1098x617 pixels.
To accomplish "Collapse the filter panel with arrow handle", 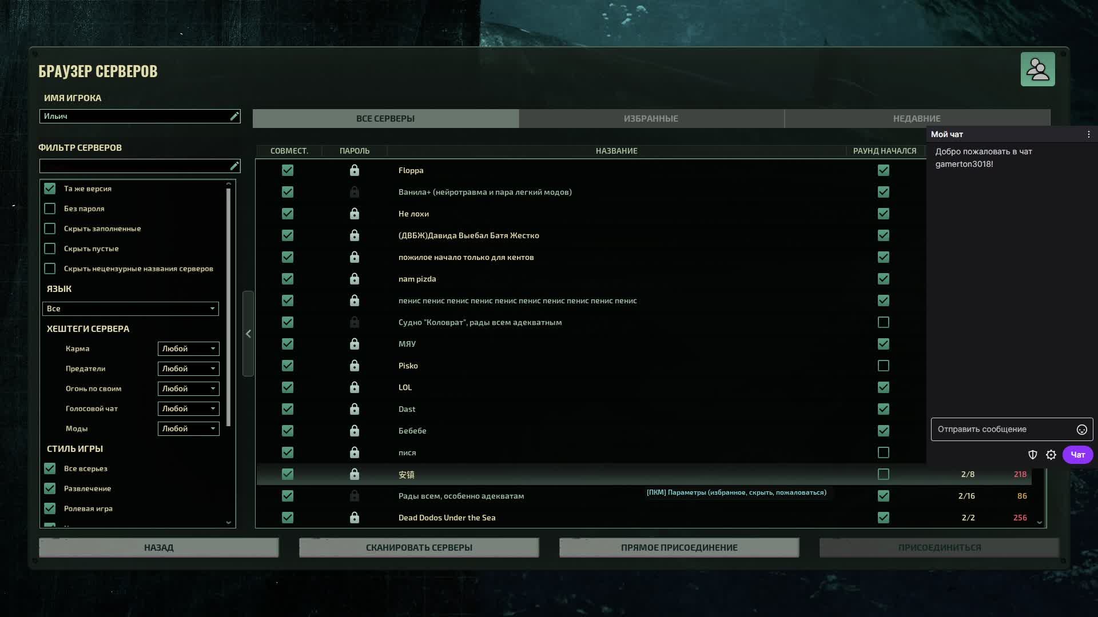I will click(248, 334).
